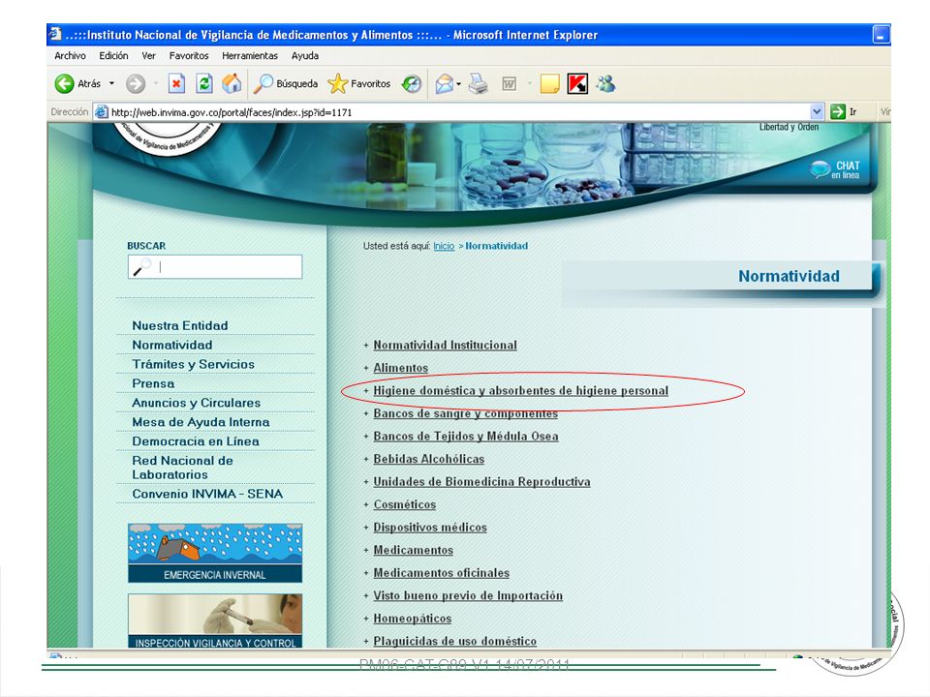930x697 pixels.
Task: Open Dispositivos médicos link
Action: click(430, 528)
